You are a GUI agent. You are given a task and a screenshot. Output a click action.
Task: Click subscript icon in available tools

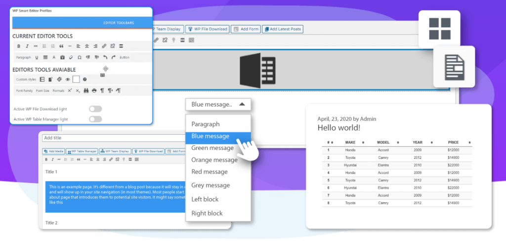coord(78,91)
